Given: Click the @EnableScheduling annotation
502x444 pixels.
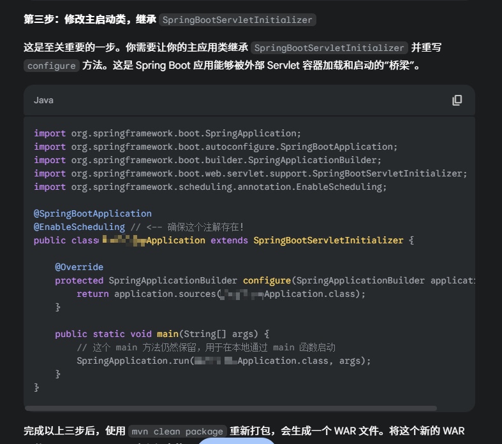Looking at the screenshot, I should 79,227.
